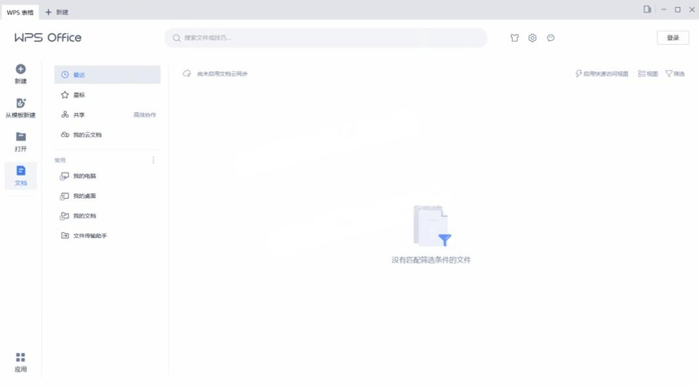Click the document icon beside the minimize button

(x=647, y=10)
